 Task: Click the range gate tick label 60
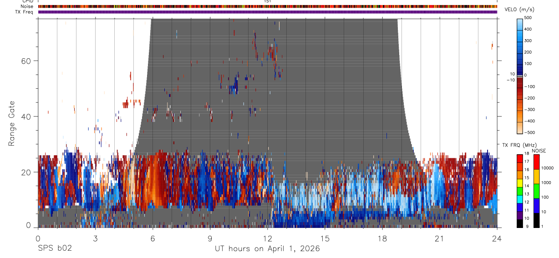click(25, 61)
